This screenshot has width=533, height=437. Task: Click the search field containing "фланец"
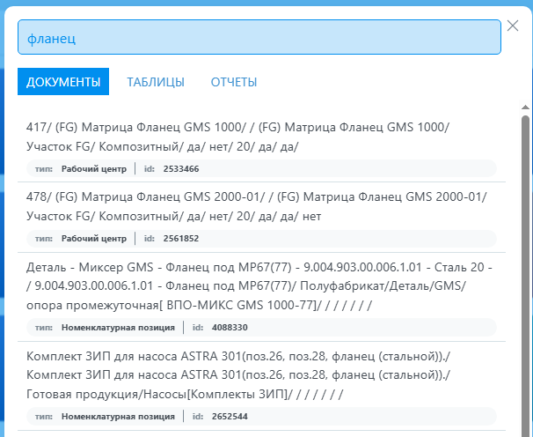point(259,38)
